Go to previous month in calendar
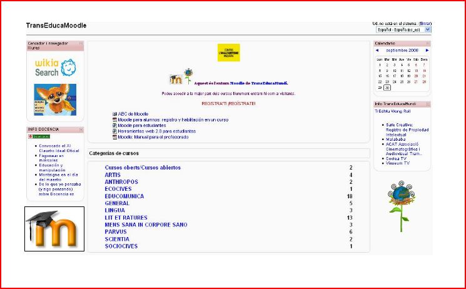466x289 pixels. 377,50
